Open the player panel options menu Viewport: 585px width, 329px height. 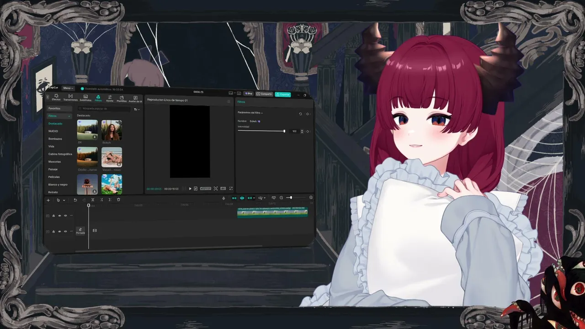point(229,101)
